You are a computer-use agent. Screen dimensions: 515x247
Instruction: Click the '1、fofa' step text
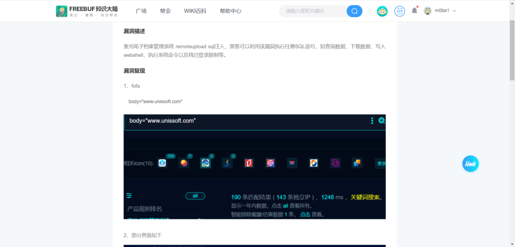pos(132,86)
